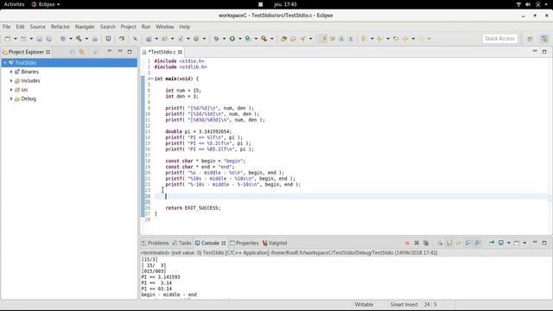553x311 pixels.
Task: Expand the Includes tree node
Action: [x=11, y=80]
